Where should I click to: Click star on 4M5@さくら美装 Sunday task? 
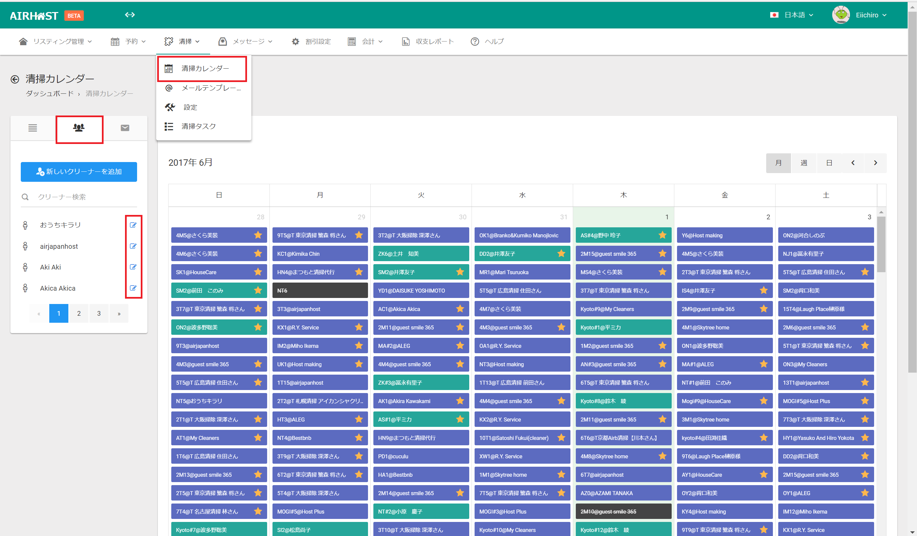pyautogui.click(x=258, y=235)
